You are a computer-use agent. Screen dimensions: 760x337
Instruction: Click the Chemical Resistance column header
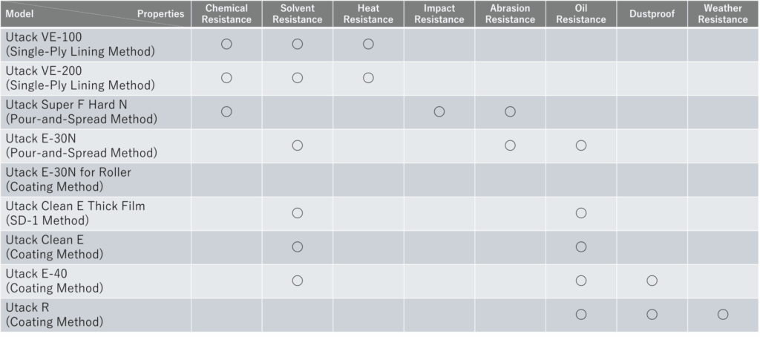pyautogui.click(x=226, y=14)
